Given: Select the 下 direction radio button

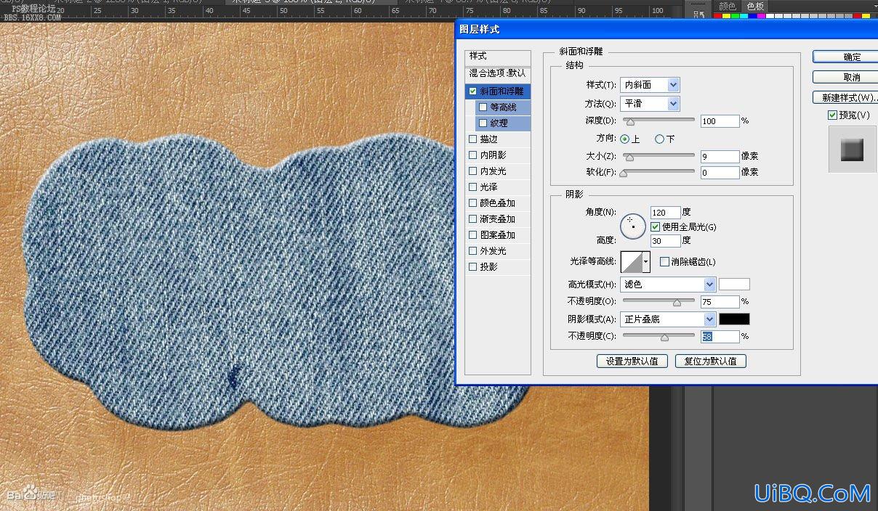Looking at the screenshot, I should [x=660, y=139].
